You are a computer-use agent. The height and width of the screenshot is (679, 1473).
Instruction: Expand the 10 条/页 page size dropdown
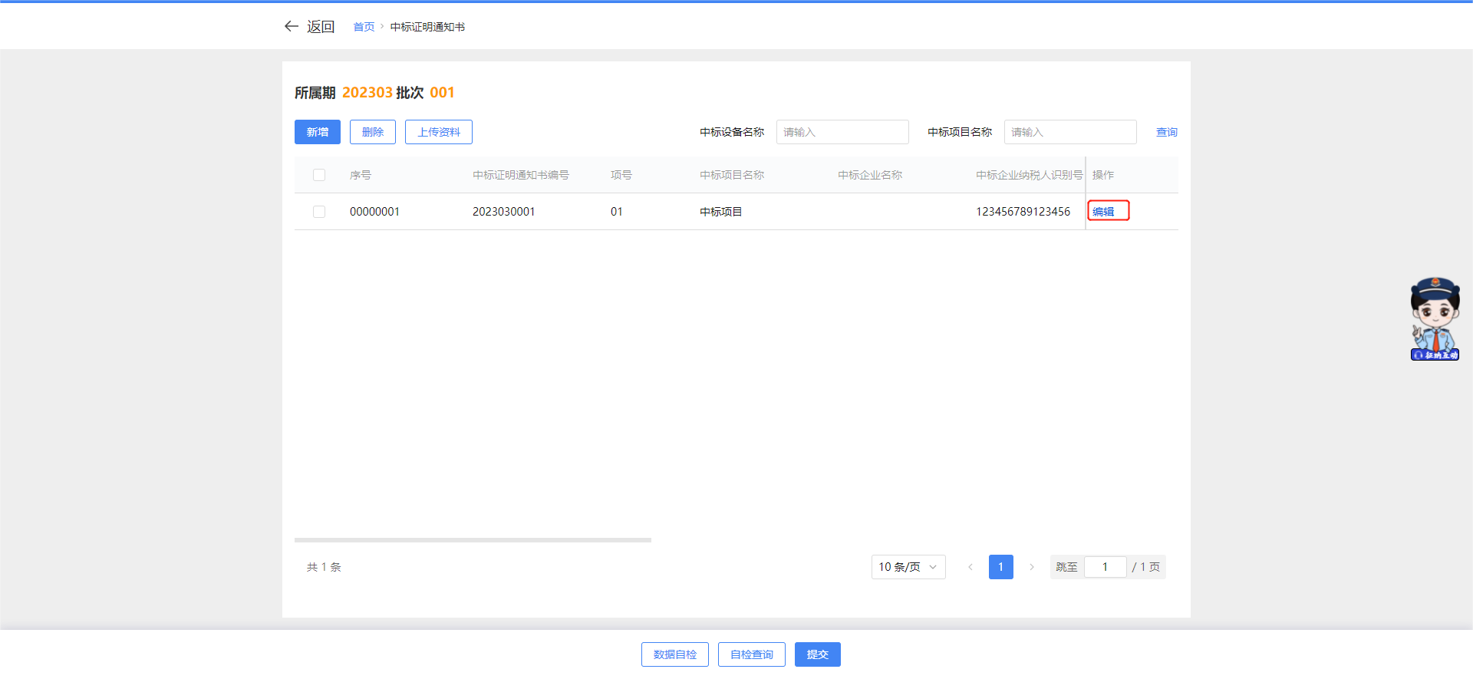tap(908, 567)
